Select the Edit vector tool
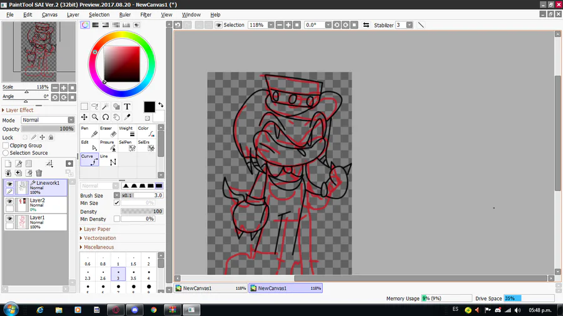 click(x=89, y=146)
